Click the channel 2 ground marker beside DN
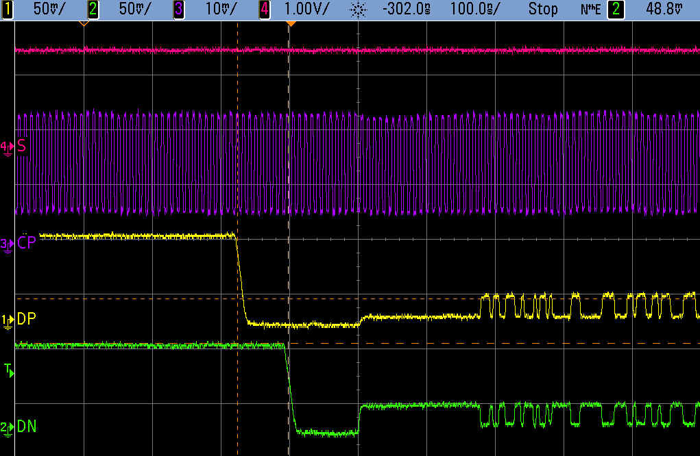This screenshot has height=456, width=700. pyautogui.click(x=6, y=427)
